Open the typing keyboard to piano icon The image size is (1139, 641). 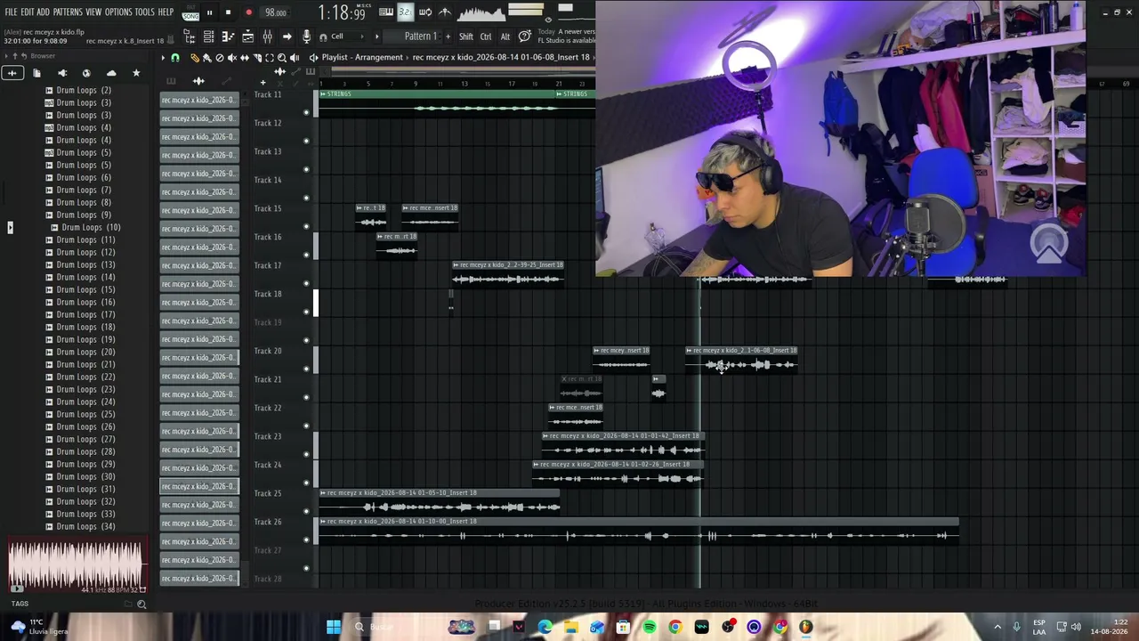click(386, 12)
